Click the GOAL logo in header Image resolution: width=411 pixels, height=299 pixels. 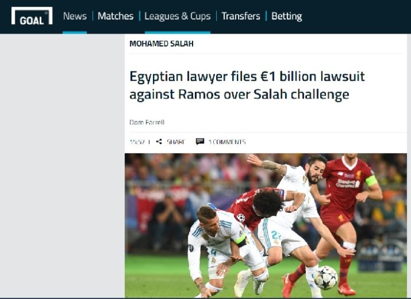32,16
